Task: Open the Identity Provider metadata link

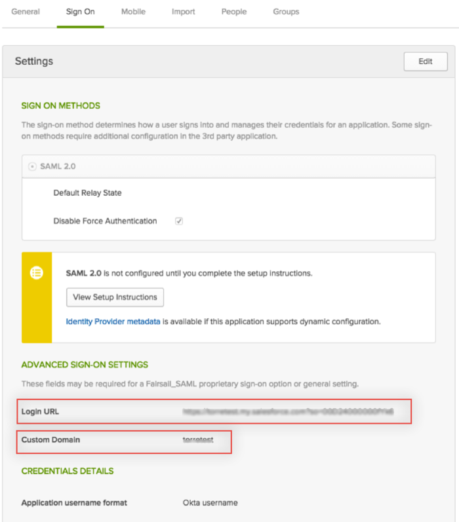Action: 113,322
